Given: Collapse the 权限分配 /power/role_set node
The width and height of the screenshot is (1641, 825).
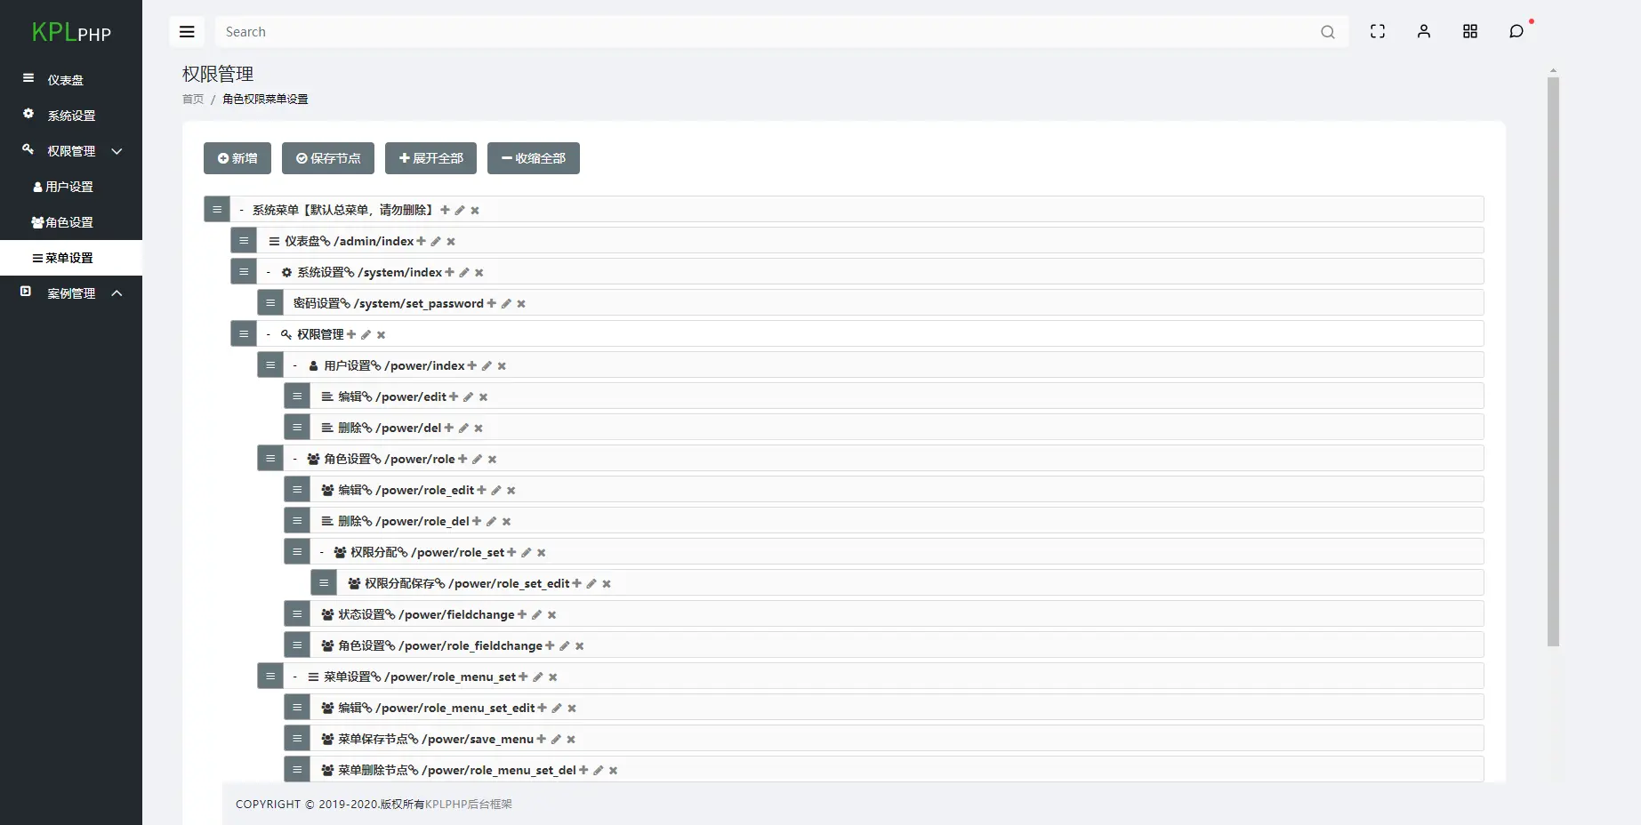Looking at the screenshot, I should pos(321,552).
